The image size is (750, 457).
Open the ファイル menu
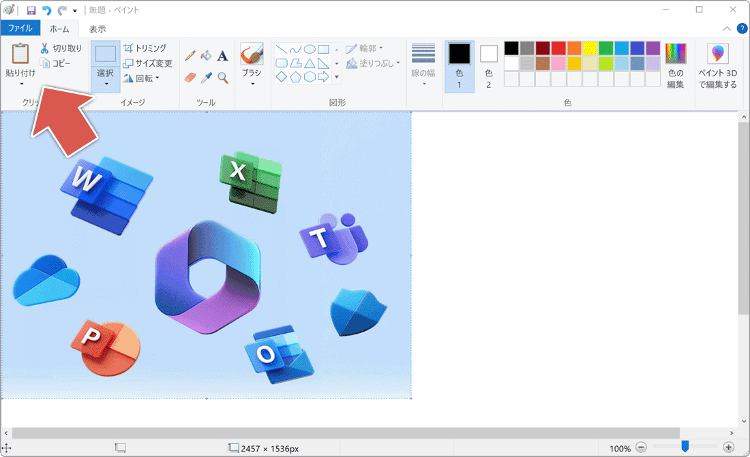click(x=20, y=29)
